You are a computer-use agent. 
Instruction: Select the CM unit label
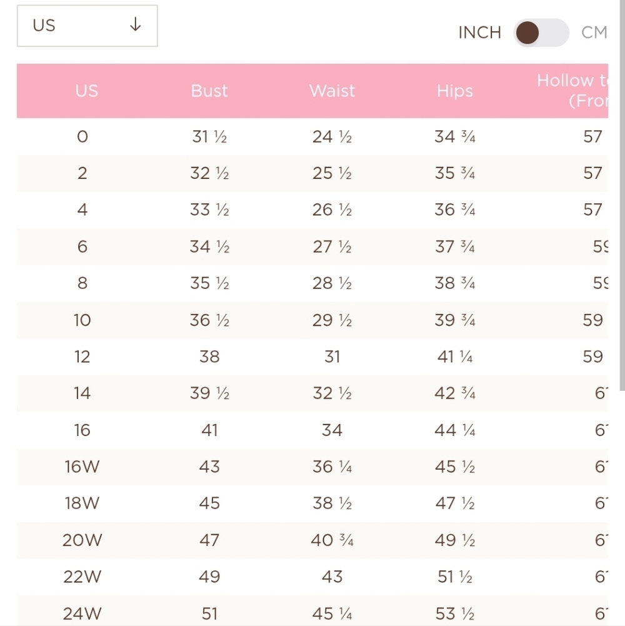click(x=594, y=33)
